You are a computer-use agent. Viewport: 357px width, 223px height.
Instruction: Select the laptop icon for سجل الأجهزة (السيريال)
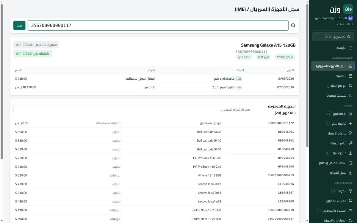pyautogui.click(x=350, y=66)
